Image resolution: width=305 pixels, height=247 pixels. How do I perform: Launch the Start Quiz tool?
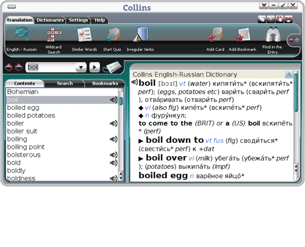112,39
